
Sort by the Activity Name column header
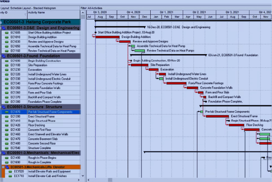click(54, 14)
